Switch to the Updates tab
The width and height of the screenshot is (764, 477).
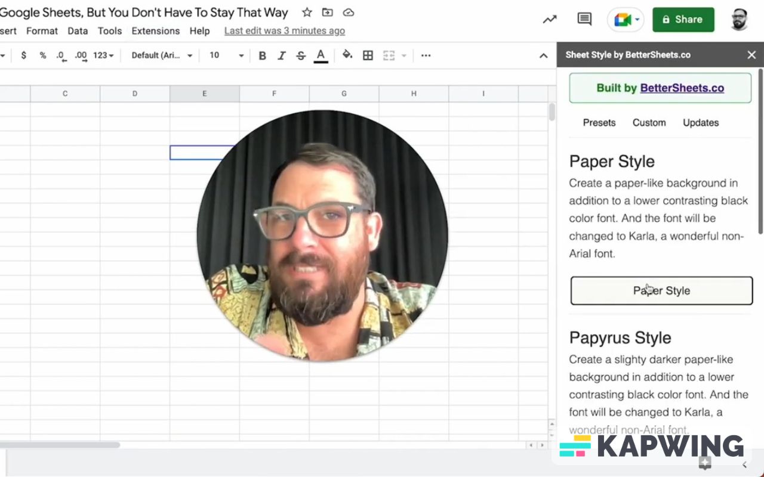[x=701, y=123]
